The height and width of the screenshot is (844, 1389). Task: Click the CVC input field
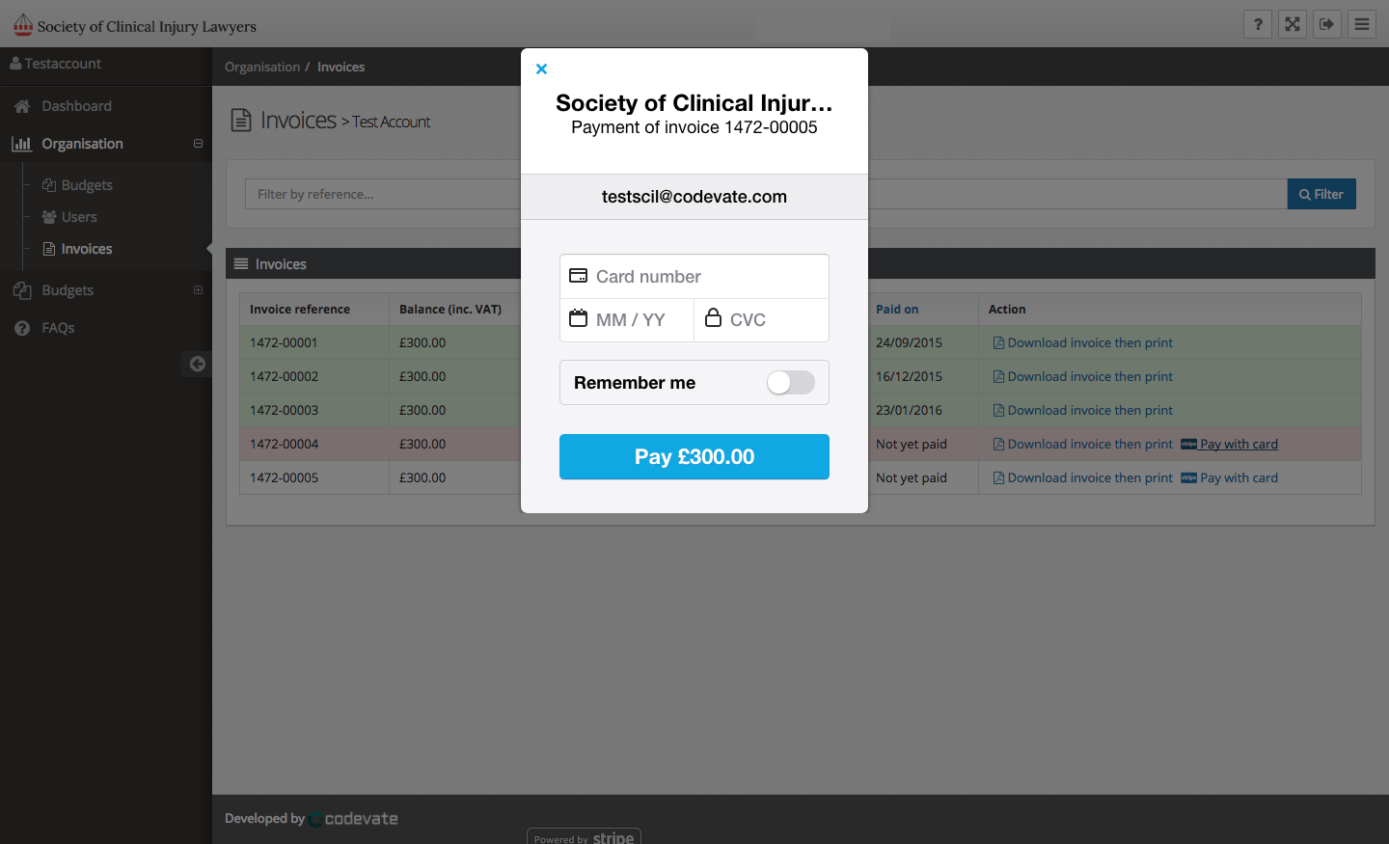[x=762, y=320]
